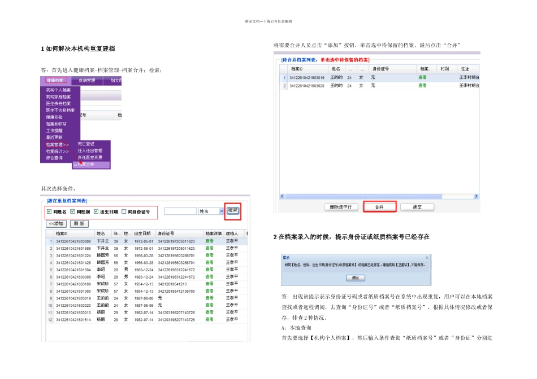Click the search text field beside 姓名
This screenshot has width=537, height=379.
coord(180,211)
